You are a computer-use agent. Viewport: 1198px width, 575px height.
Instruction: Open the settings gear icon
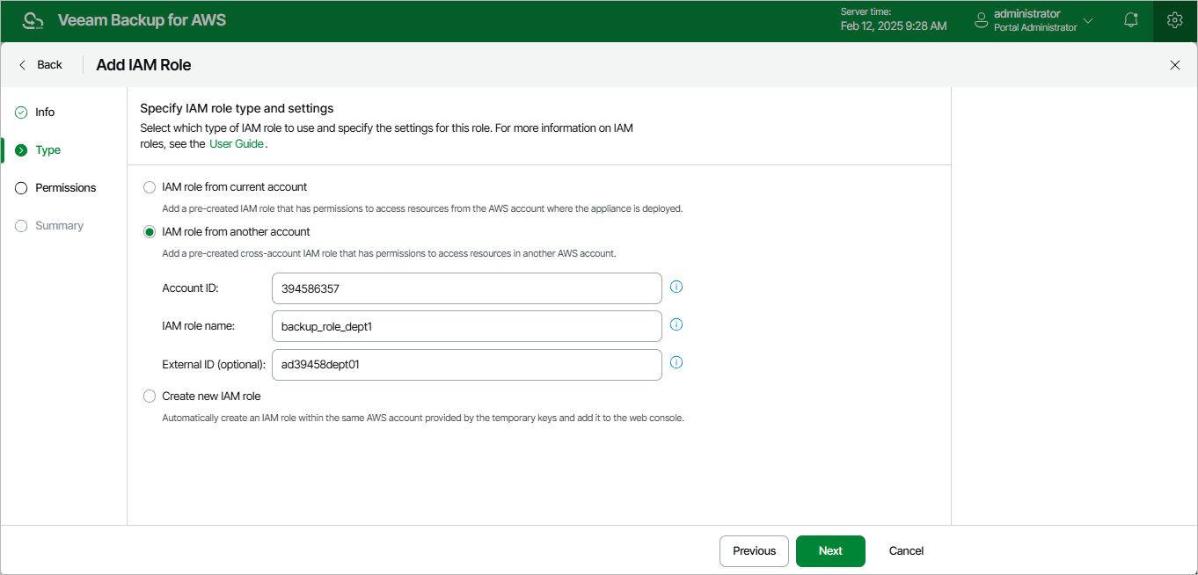coord(1173,20)
